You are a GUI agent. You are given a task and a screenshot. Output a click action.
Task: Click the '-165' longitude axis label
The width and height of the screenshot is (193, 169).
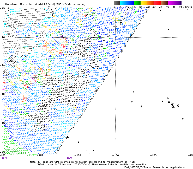(3, 155)
